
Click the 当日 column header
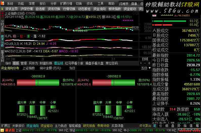click(x=72, y=68)
